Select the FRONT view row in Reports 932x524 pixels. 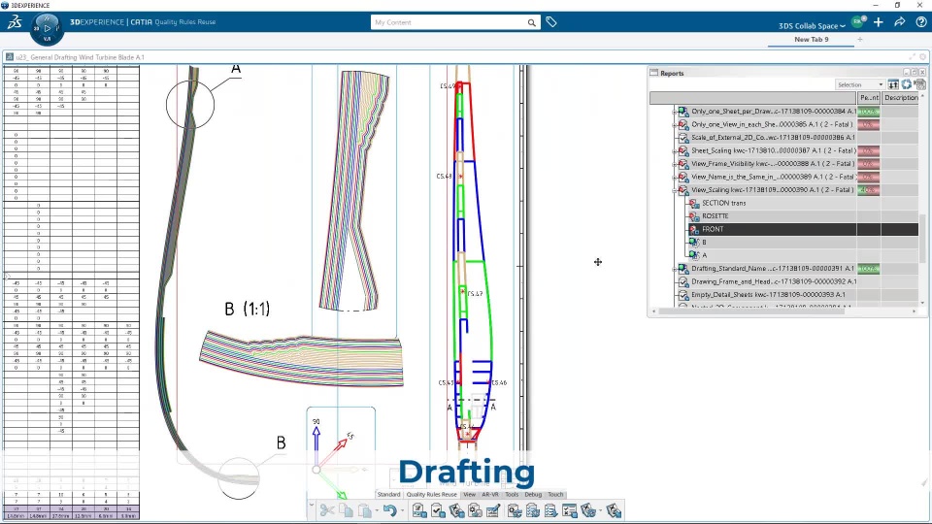[803, 229]
